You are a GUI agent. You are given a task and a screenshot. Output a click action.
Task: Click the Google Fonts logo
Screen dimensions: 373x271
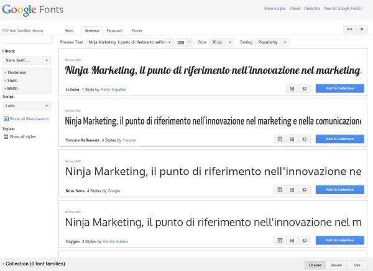[x=33, y=10]
